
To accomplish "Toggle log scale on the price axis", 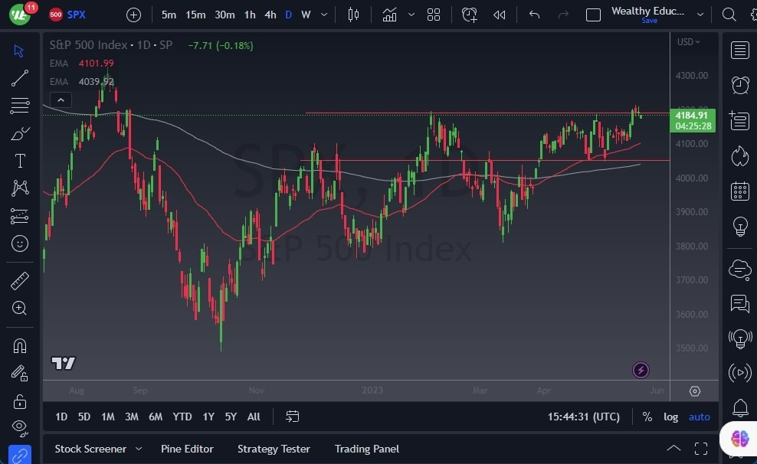I will (671, 417).
